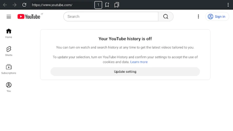Click the YouTube logo
The height and width of the screenshot is (131, 233).
click(x=29, y=17)
